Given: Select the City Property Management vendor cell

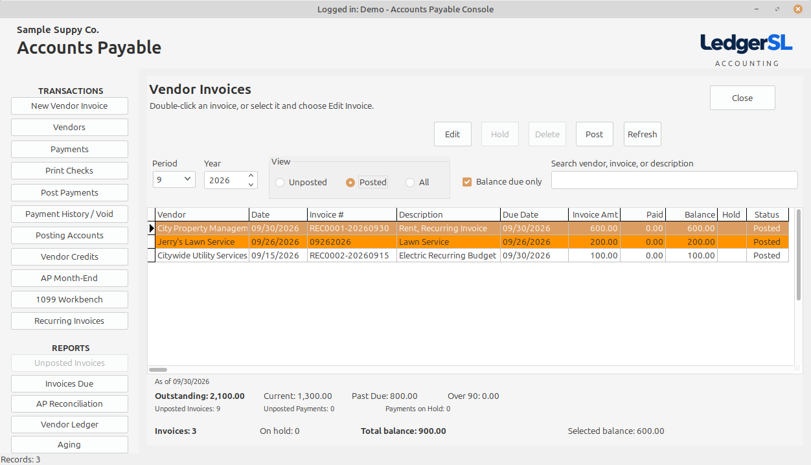Looking at the screenshot, I should pos(202,229).
